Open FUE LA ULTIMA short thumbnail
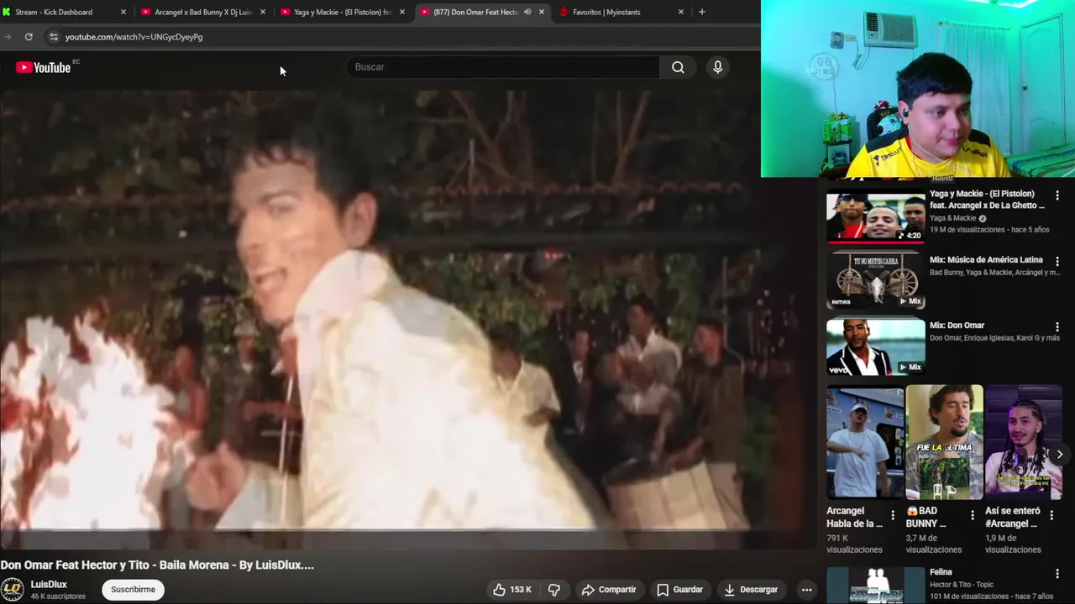Image resolution: width=1075 pixels, height=604 pixels. point(944,442)
